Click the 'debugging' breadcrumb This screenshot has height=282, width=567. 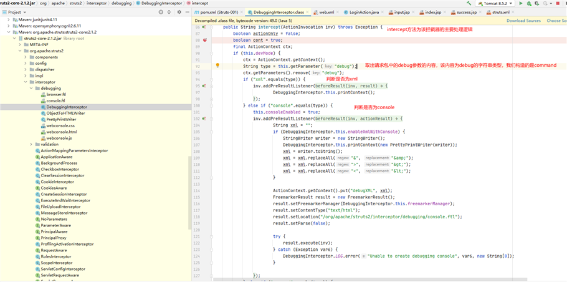point(121,3)
